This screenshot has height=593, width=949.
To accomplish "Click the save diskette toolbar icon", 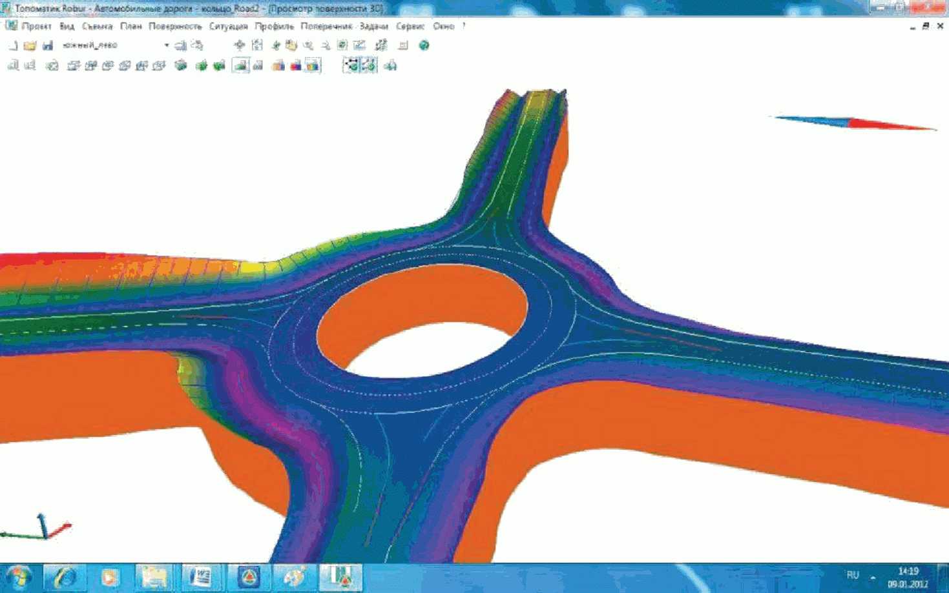I will pos(48,45).
